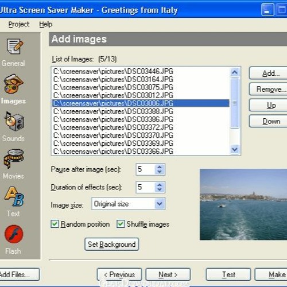Image resolution: width=287 pixels, height=287 pixels.
Task: Select DSC03372.JPG in the list
Action: coord(141,127)
